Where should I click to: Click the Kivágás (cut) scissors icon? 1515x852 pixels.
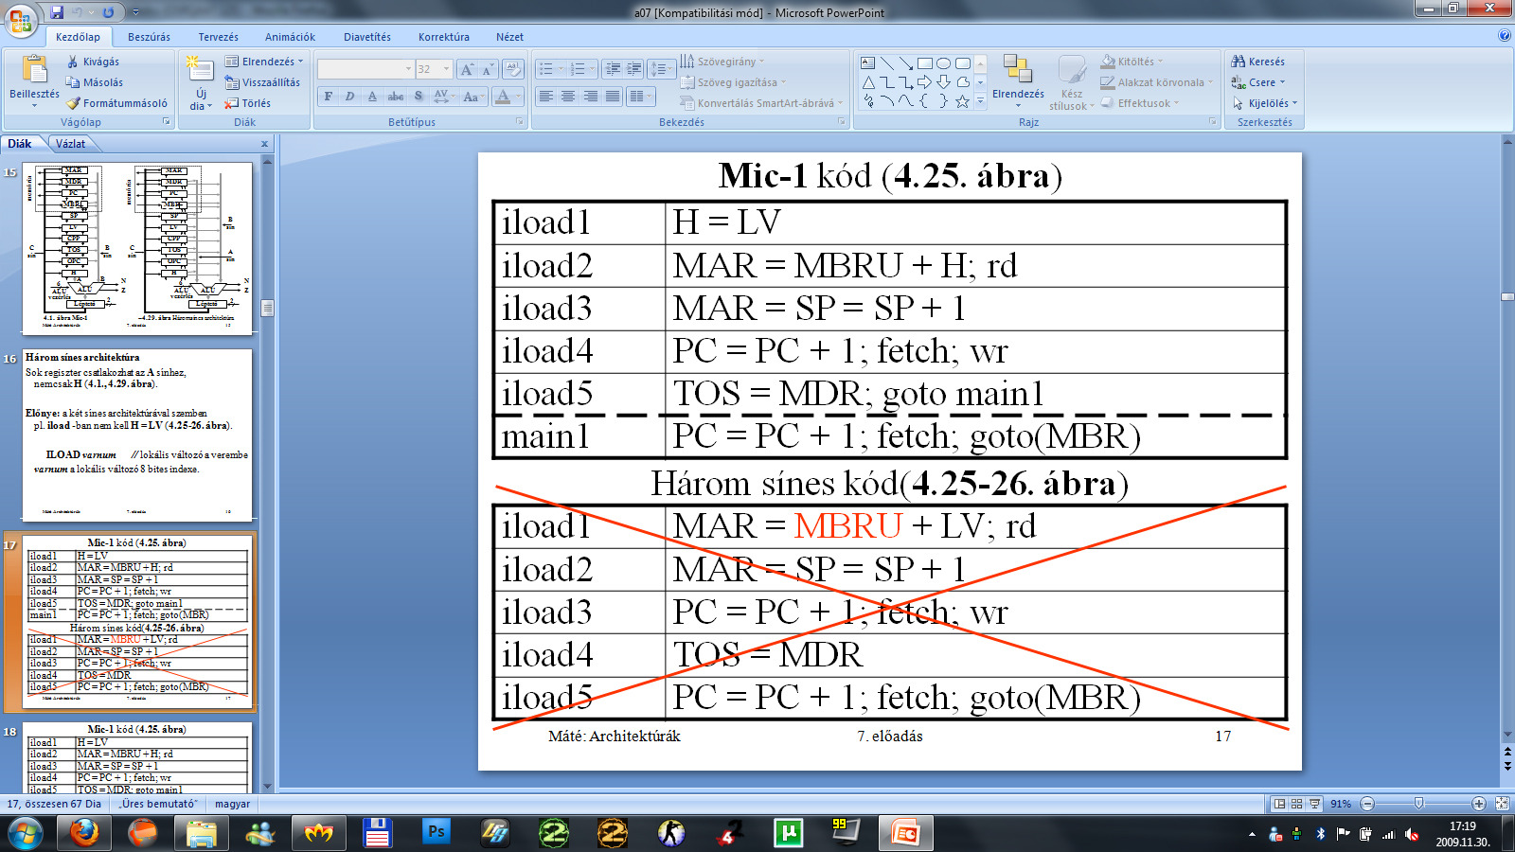click(x=73, y=62)
